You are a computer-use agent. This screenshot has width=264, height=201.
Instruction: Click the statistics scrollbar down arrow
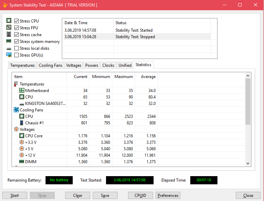click(248, 164)
